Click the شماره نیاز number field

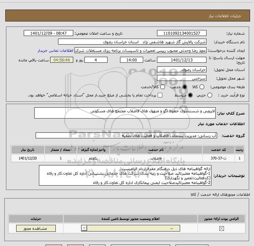181,33
